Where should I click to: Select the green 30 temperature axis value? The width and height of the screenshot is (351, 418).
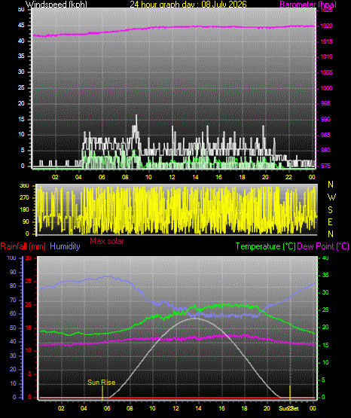pyautogui.click(x=325, y=293)
